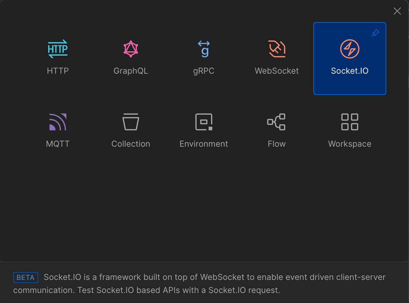Screen dimensions: 409x303
Task: Click the "GraphQL" text label
Action: [x=131, y=71]
